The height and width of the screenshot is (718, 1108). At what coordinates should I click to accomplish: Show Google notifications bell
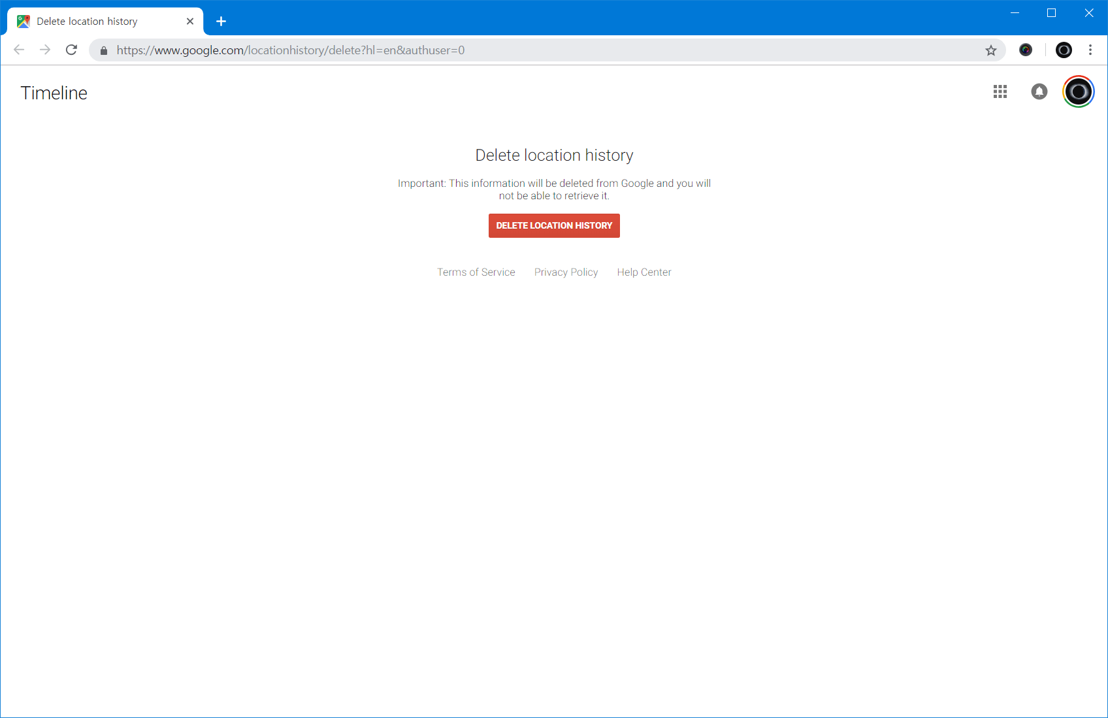tap(1039, 91)
